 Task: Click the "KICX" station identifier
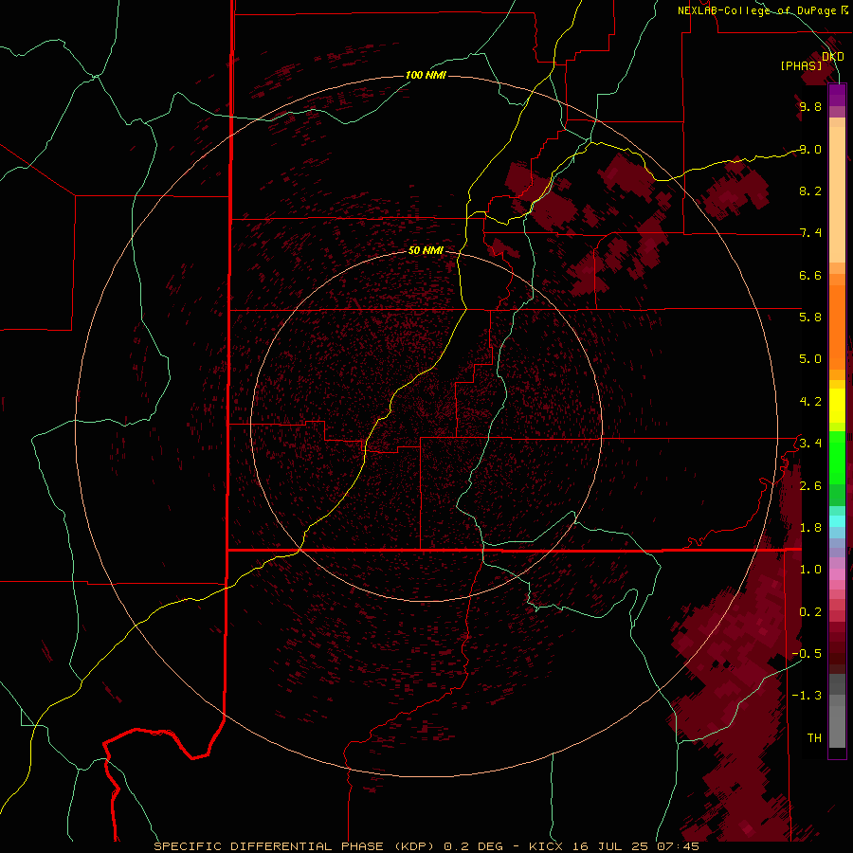pos(546,846)
